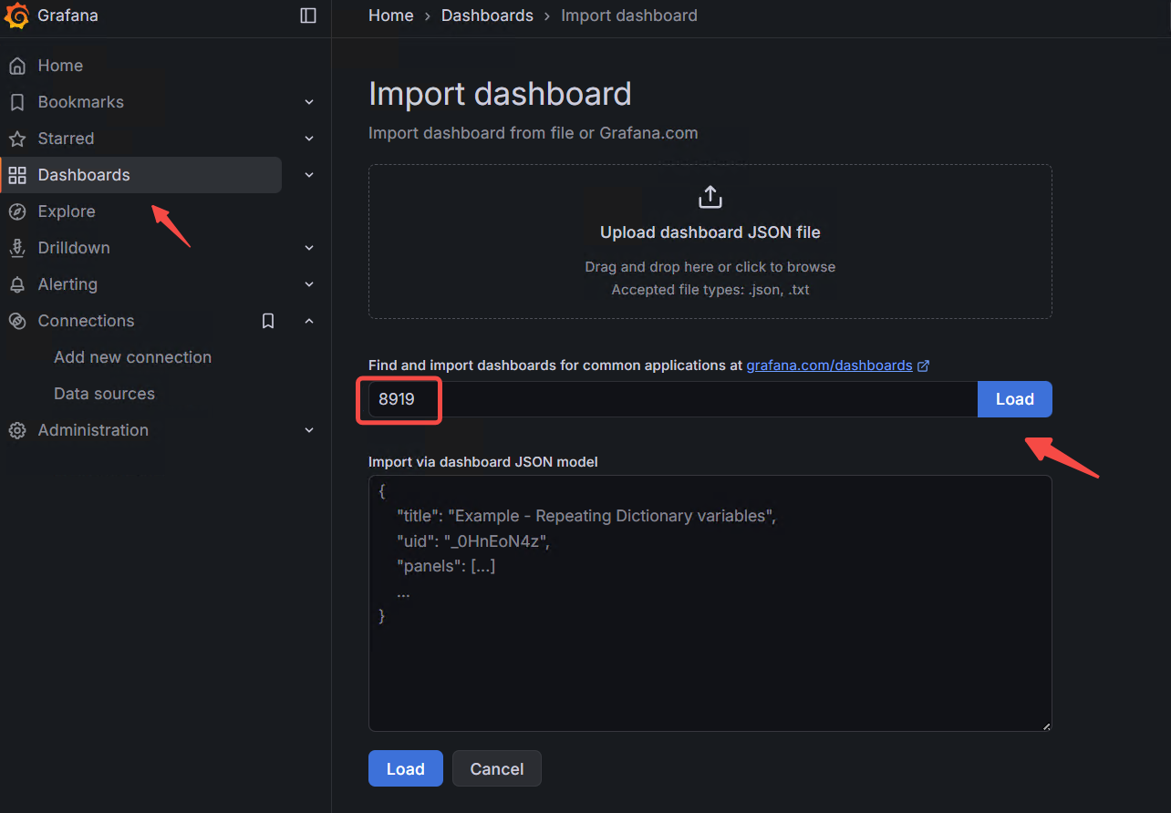Click the Drilldown icon in sidebar

(x=17, y=248)
